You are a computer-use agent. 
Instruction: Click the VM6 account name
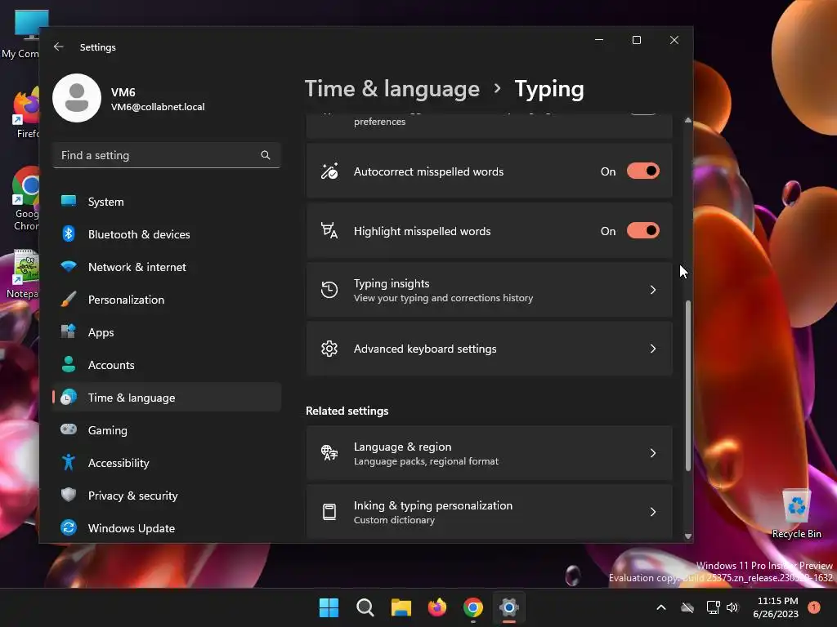point(123,91)
